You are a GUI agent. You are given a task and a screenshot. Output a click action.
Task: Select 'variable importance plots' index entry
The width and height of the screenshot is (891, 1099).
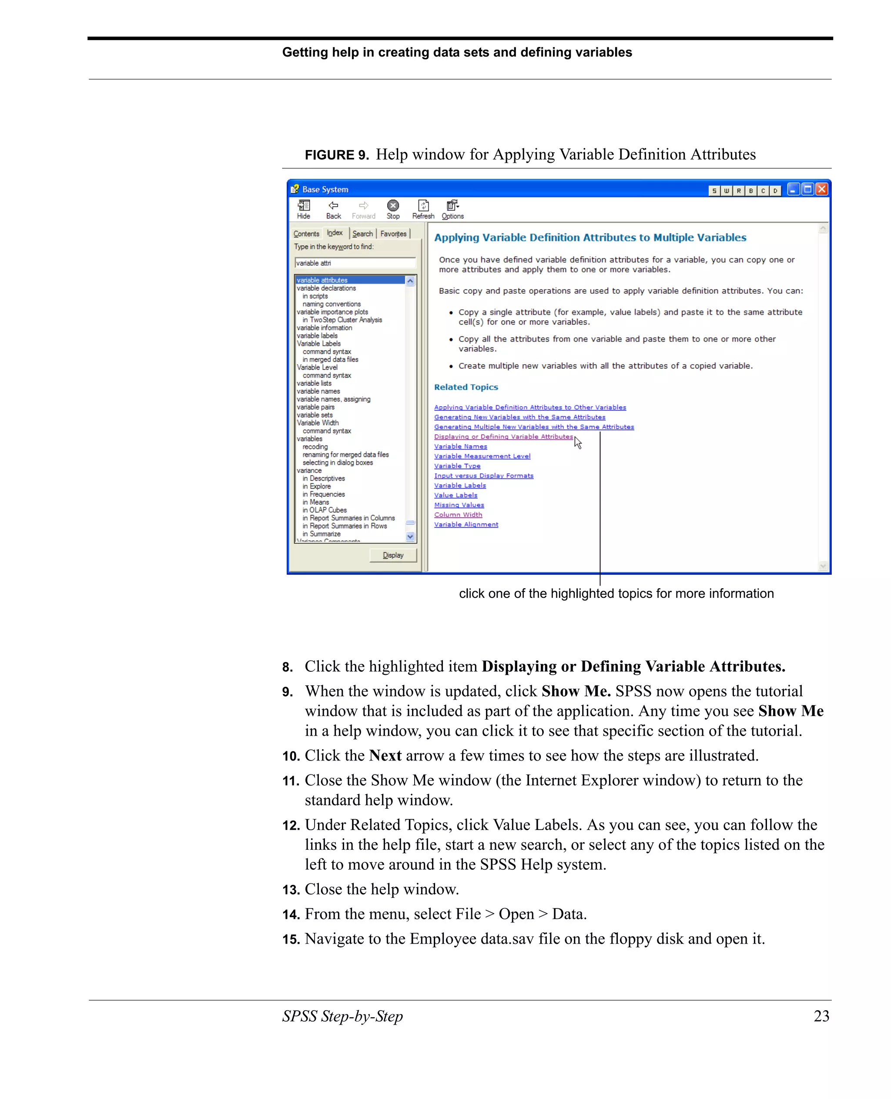click(x=332, y=312)
